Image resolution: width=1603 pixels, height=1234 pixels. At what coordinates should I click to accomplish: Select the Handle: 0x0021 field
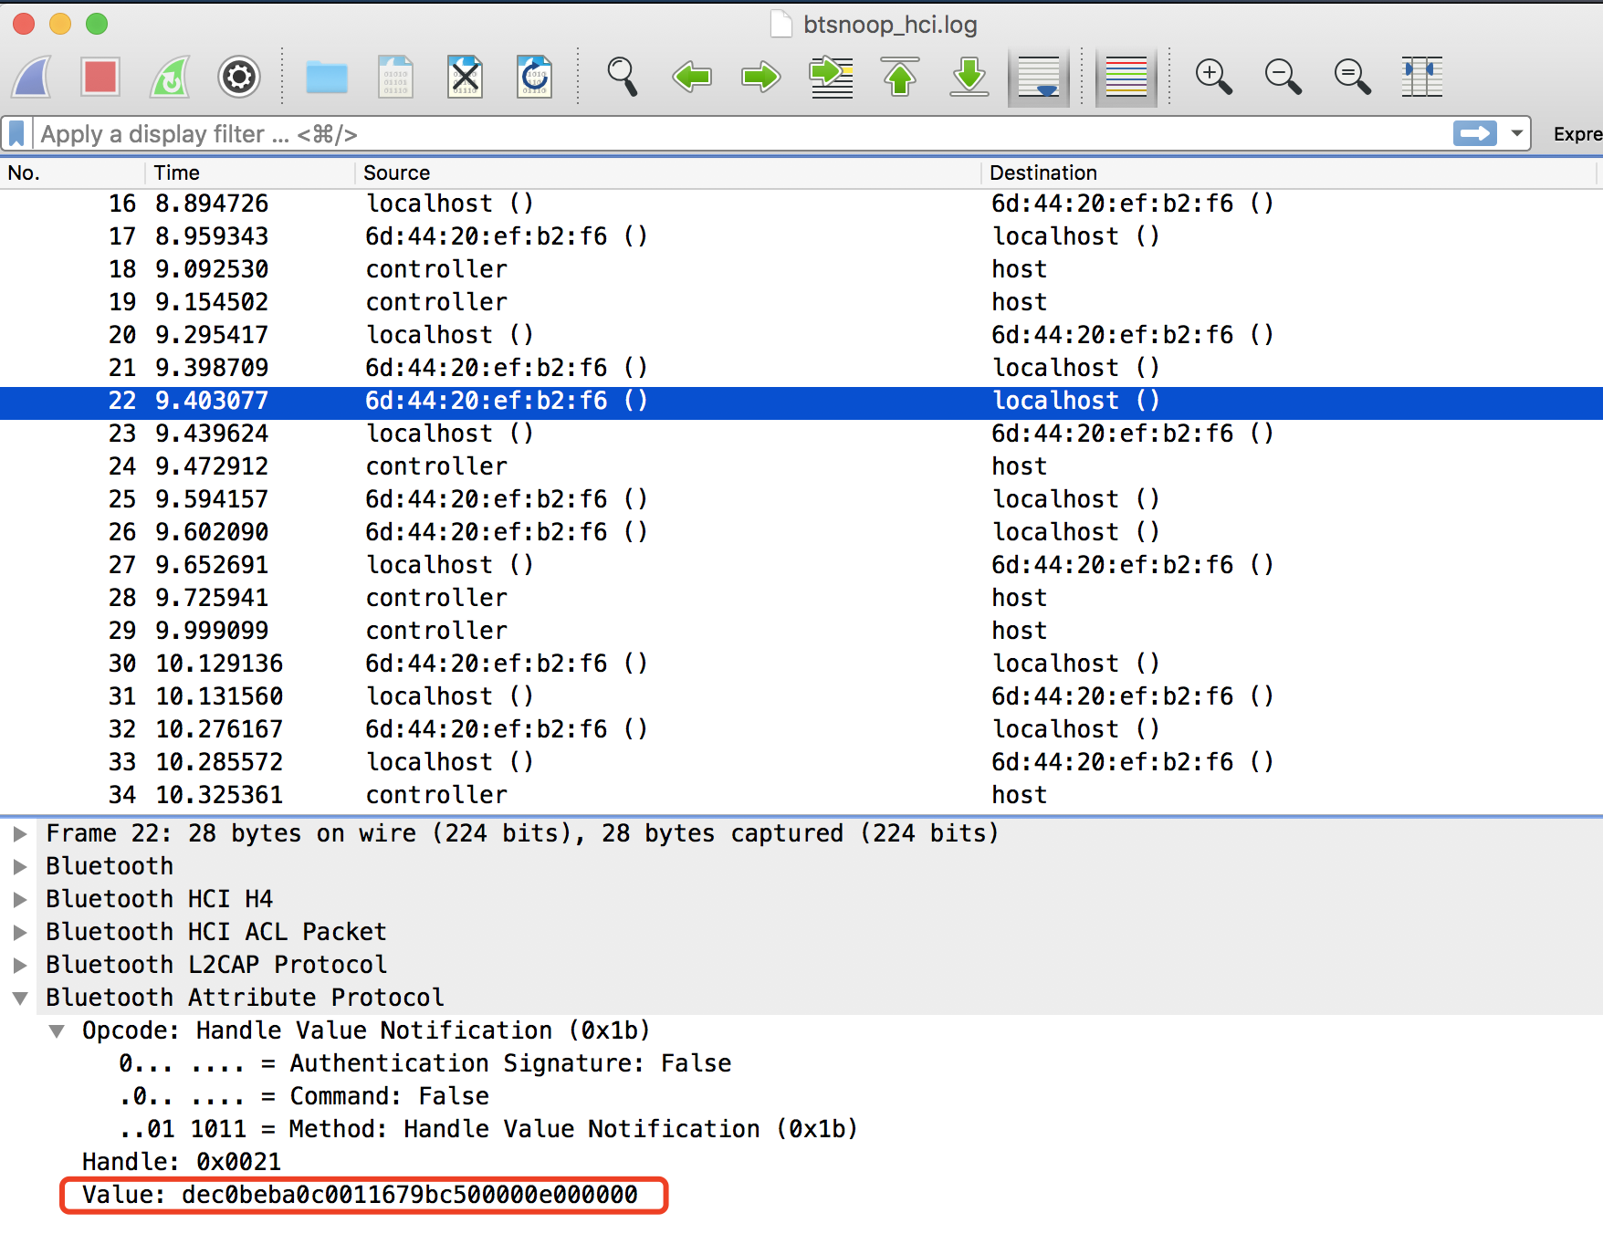click(x=181, y=1162)
